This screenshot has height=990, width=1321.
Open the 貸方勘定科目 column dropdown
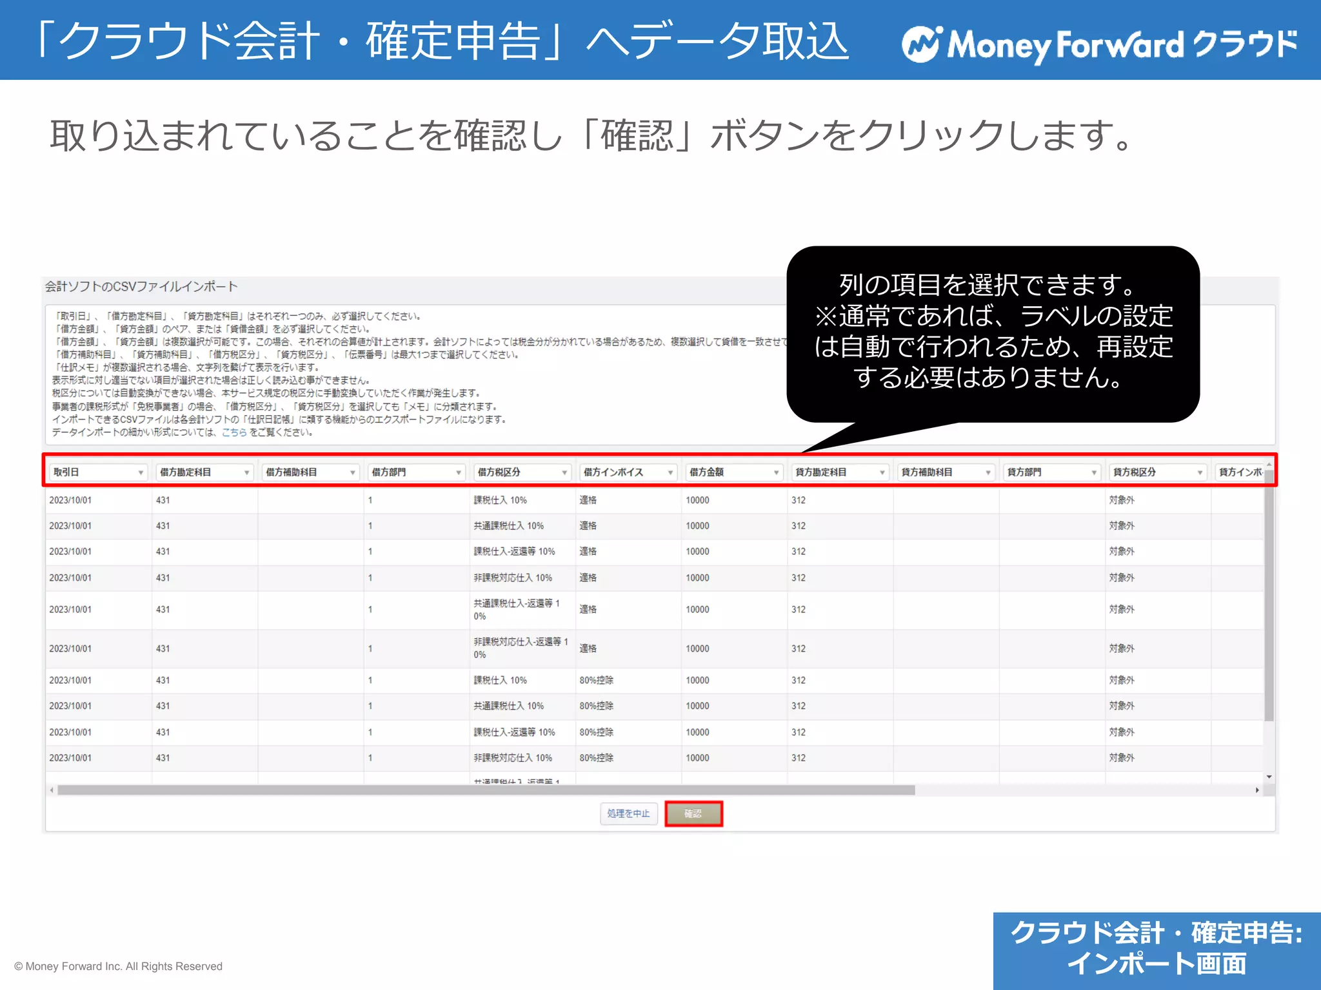(840, 472)
